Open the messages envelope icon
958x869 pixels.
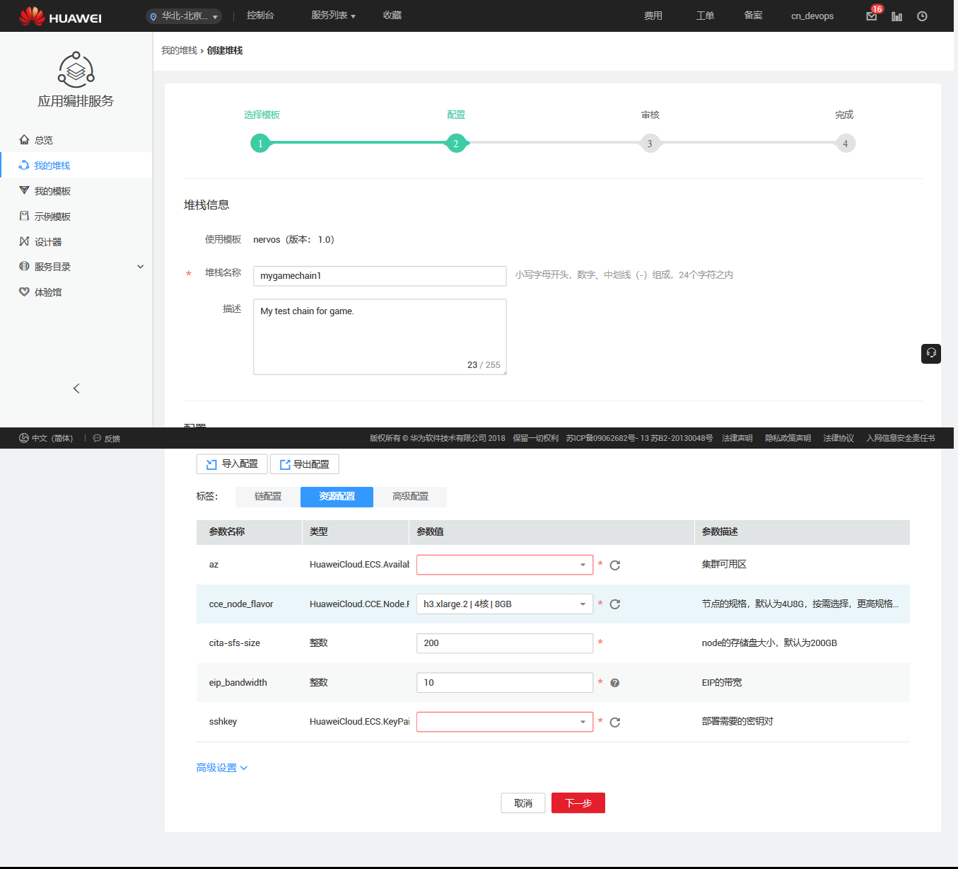tap(872, 16)
